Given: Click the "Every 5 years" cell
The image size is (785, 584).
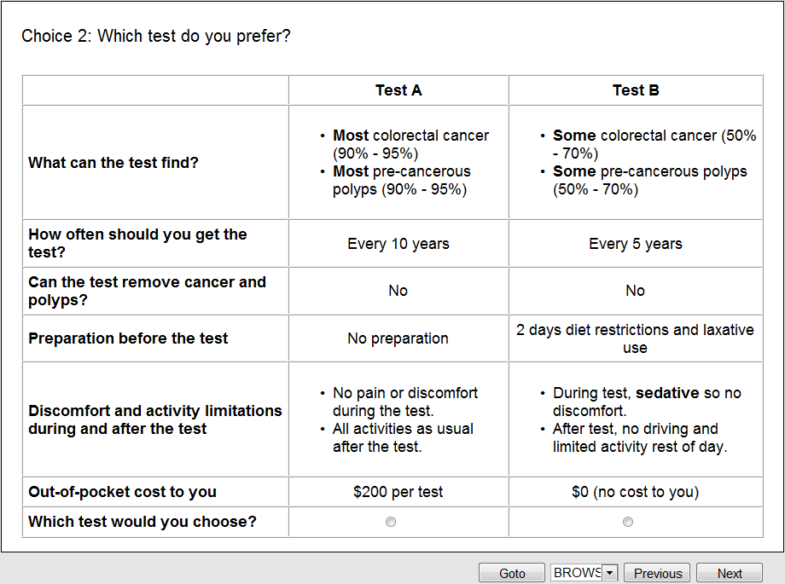Looking at the screenshot, I should 636,244.
